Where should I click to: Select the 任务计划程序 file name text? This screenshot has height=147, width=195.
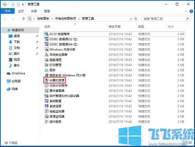[58, 86]
